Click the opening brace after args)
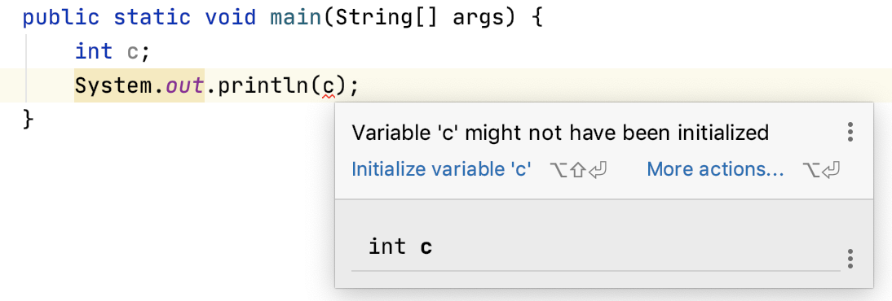This screenshot has height=301, width=892. [537, 18]
